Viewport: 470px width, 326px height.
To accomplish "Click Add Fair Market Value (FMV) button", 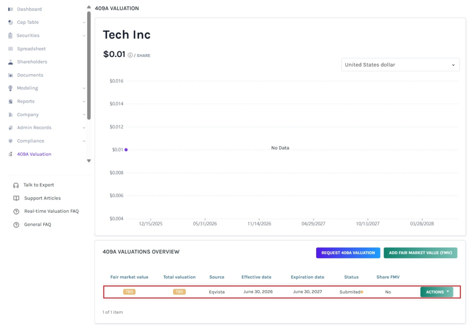I will click(420, 253).
